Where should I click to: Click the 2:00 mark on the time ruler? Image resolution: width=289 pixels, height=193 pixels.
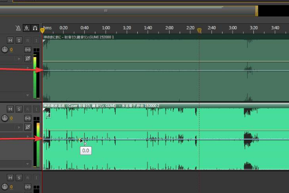click(169, 28)
